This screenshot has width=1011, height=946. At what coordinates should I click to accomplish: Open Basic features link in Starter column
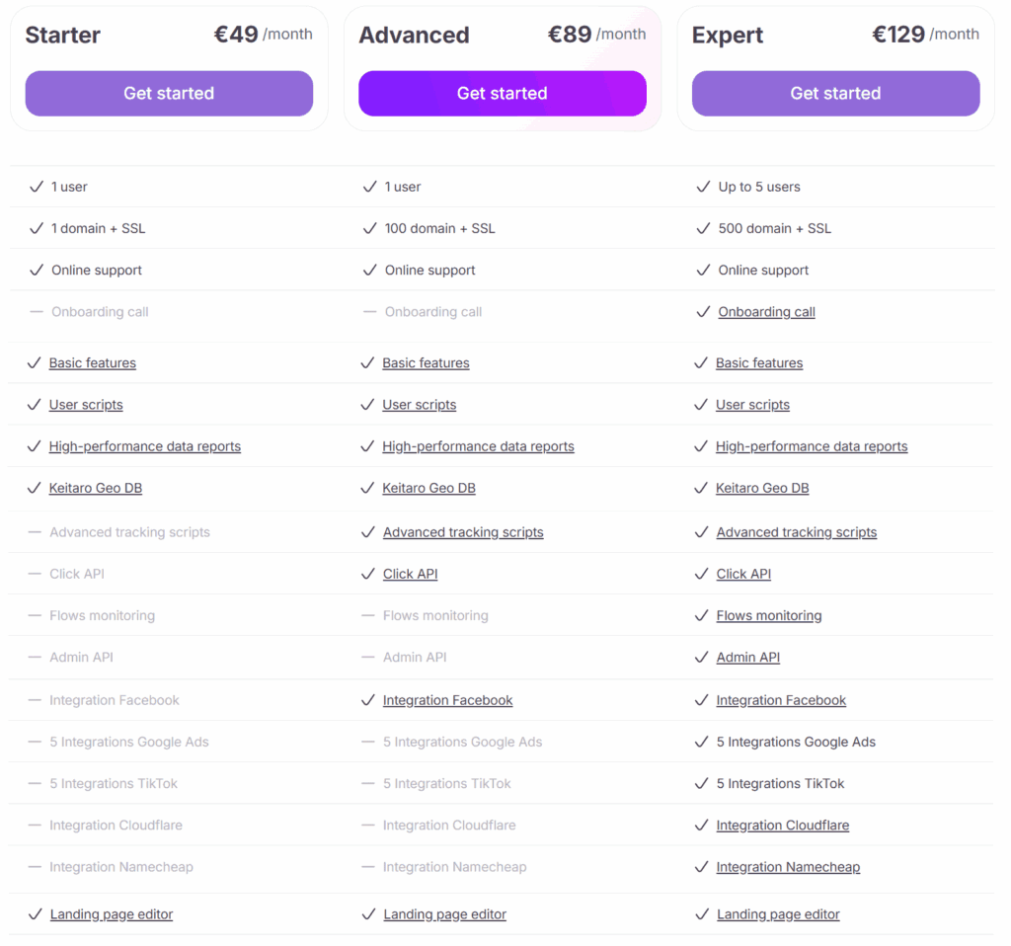point(93,363)
